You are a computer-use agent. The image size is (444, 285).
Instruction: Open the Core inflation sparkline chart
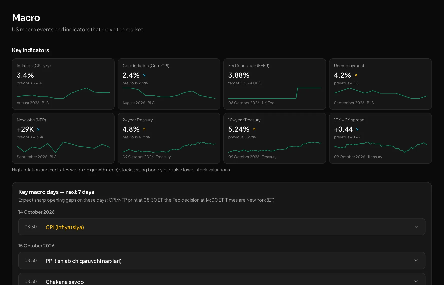pyautogui.click(x=169, y=93)
